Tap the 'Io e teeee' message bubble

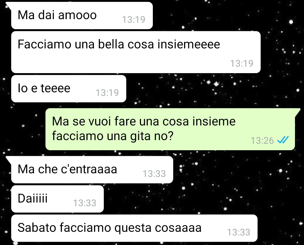tap(69, 89)
